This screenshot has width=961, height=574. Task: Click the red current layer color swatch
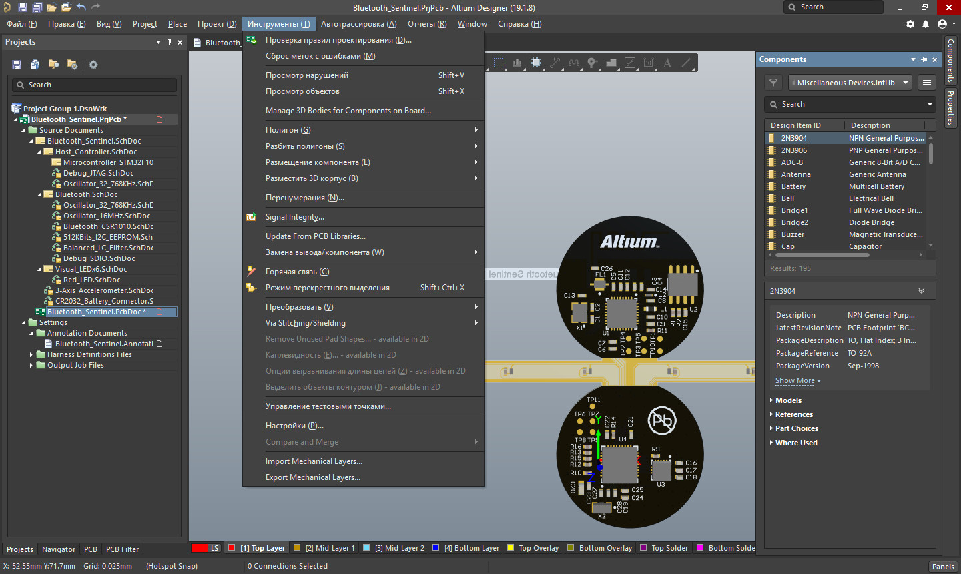[200, 548]
